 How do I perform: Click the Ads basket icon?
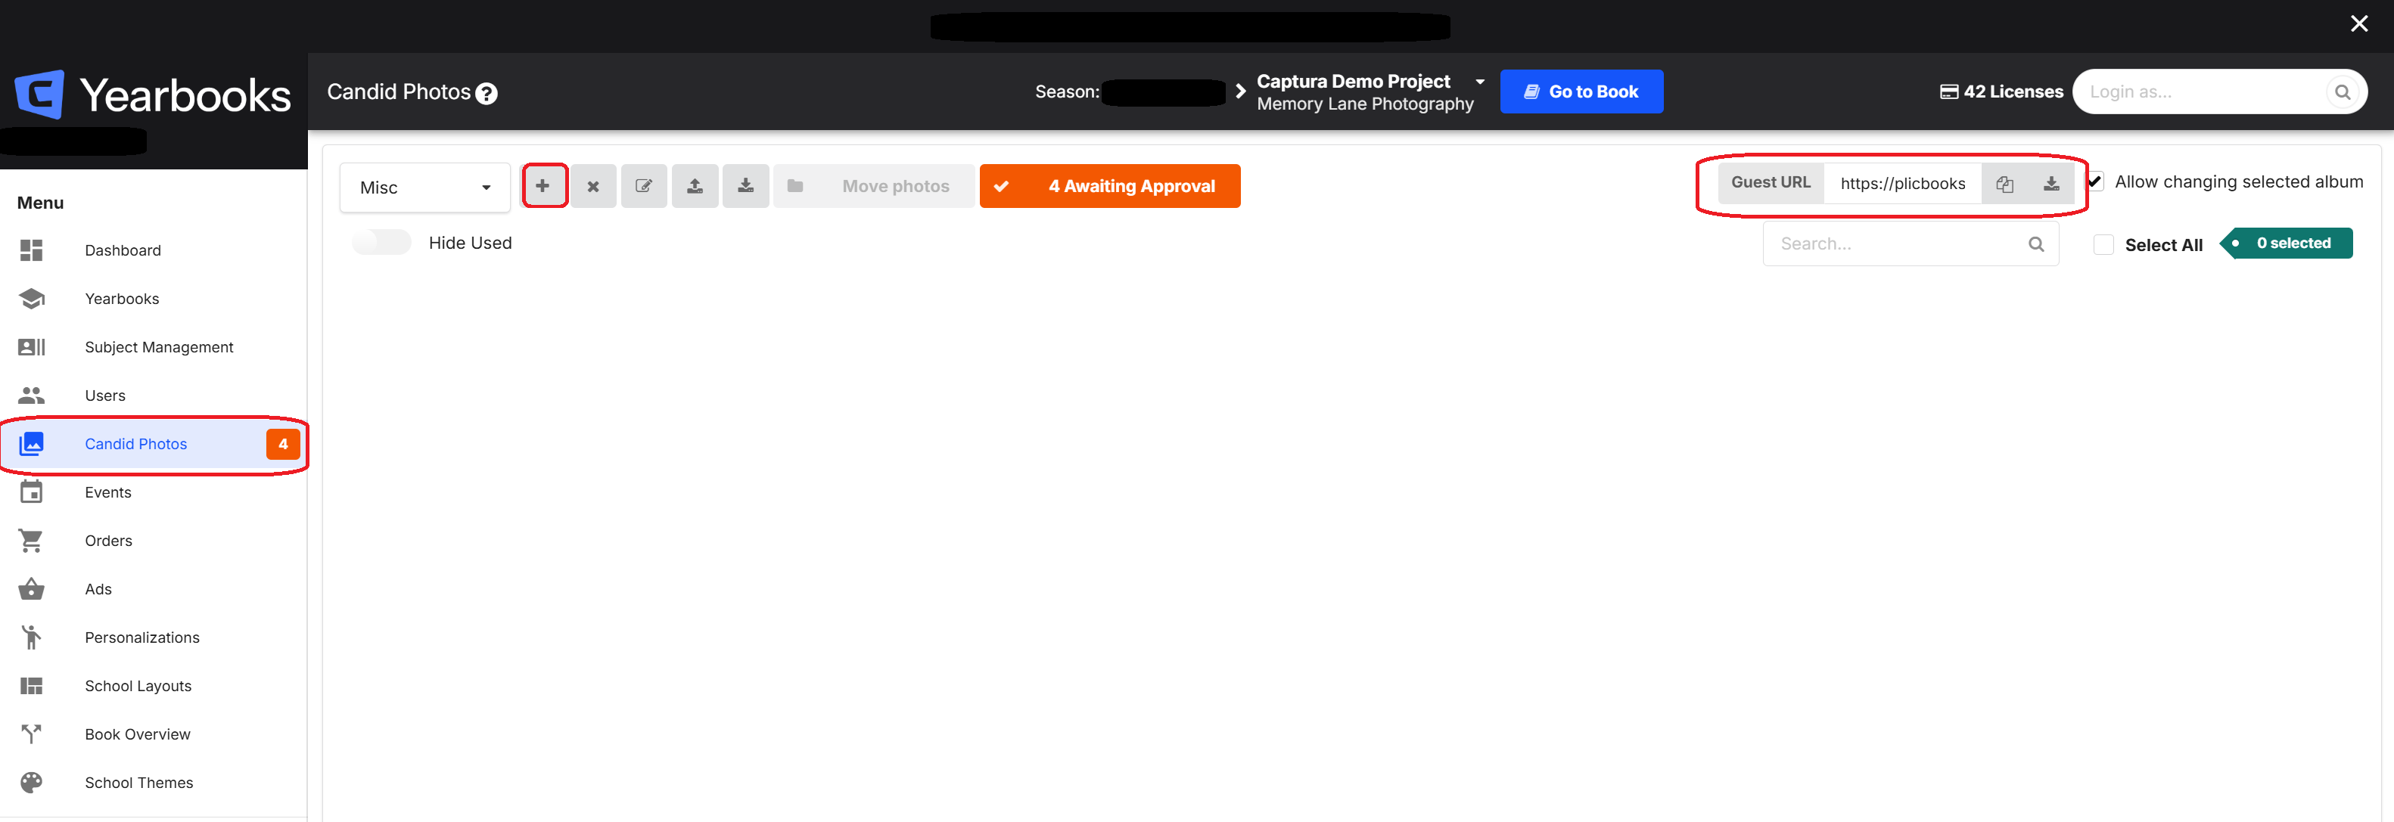tap(31, 589)
